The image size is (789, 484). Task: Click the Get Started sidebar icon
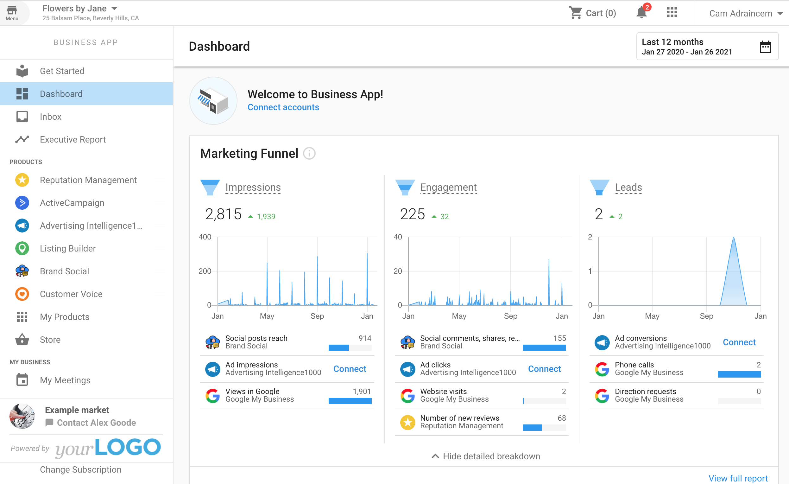(22, 71)
